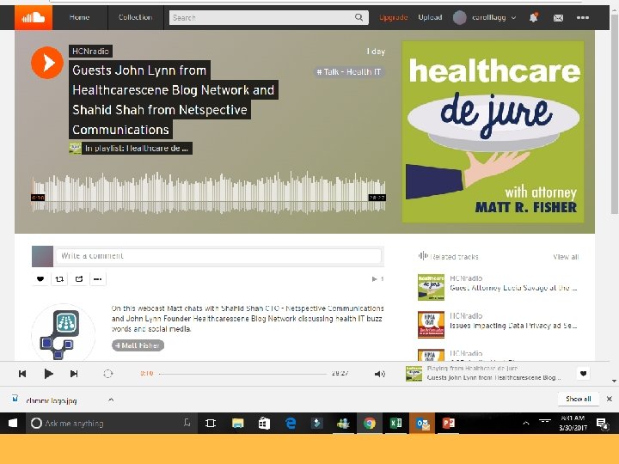Play the track with the orange play button

coord(47,63)
